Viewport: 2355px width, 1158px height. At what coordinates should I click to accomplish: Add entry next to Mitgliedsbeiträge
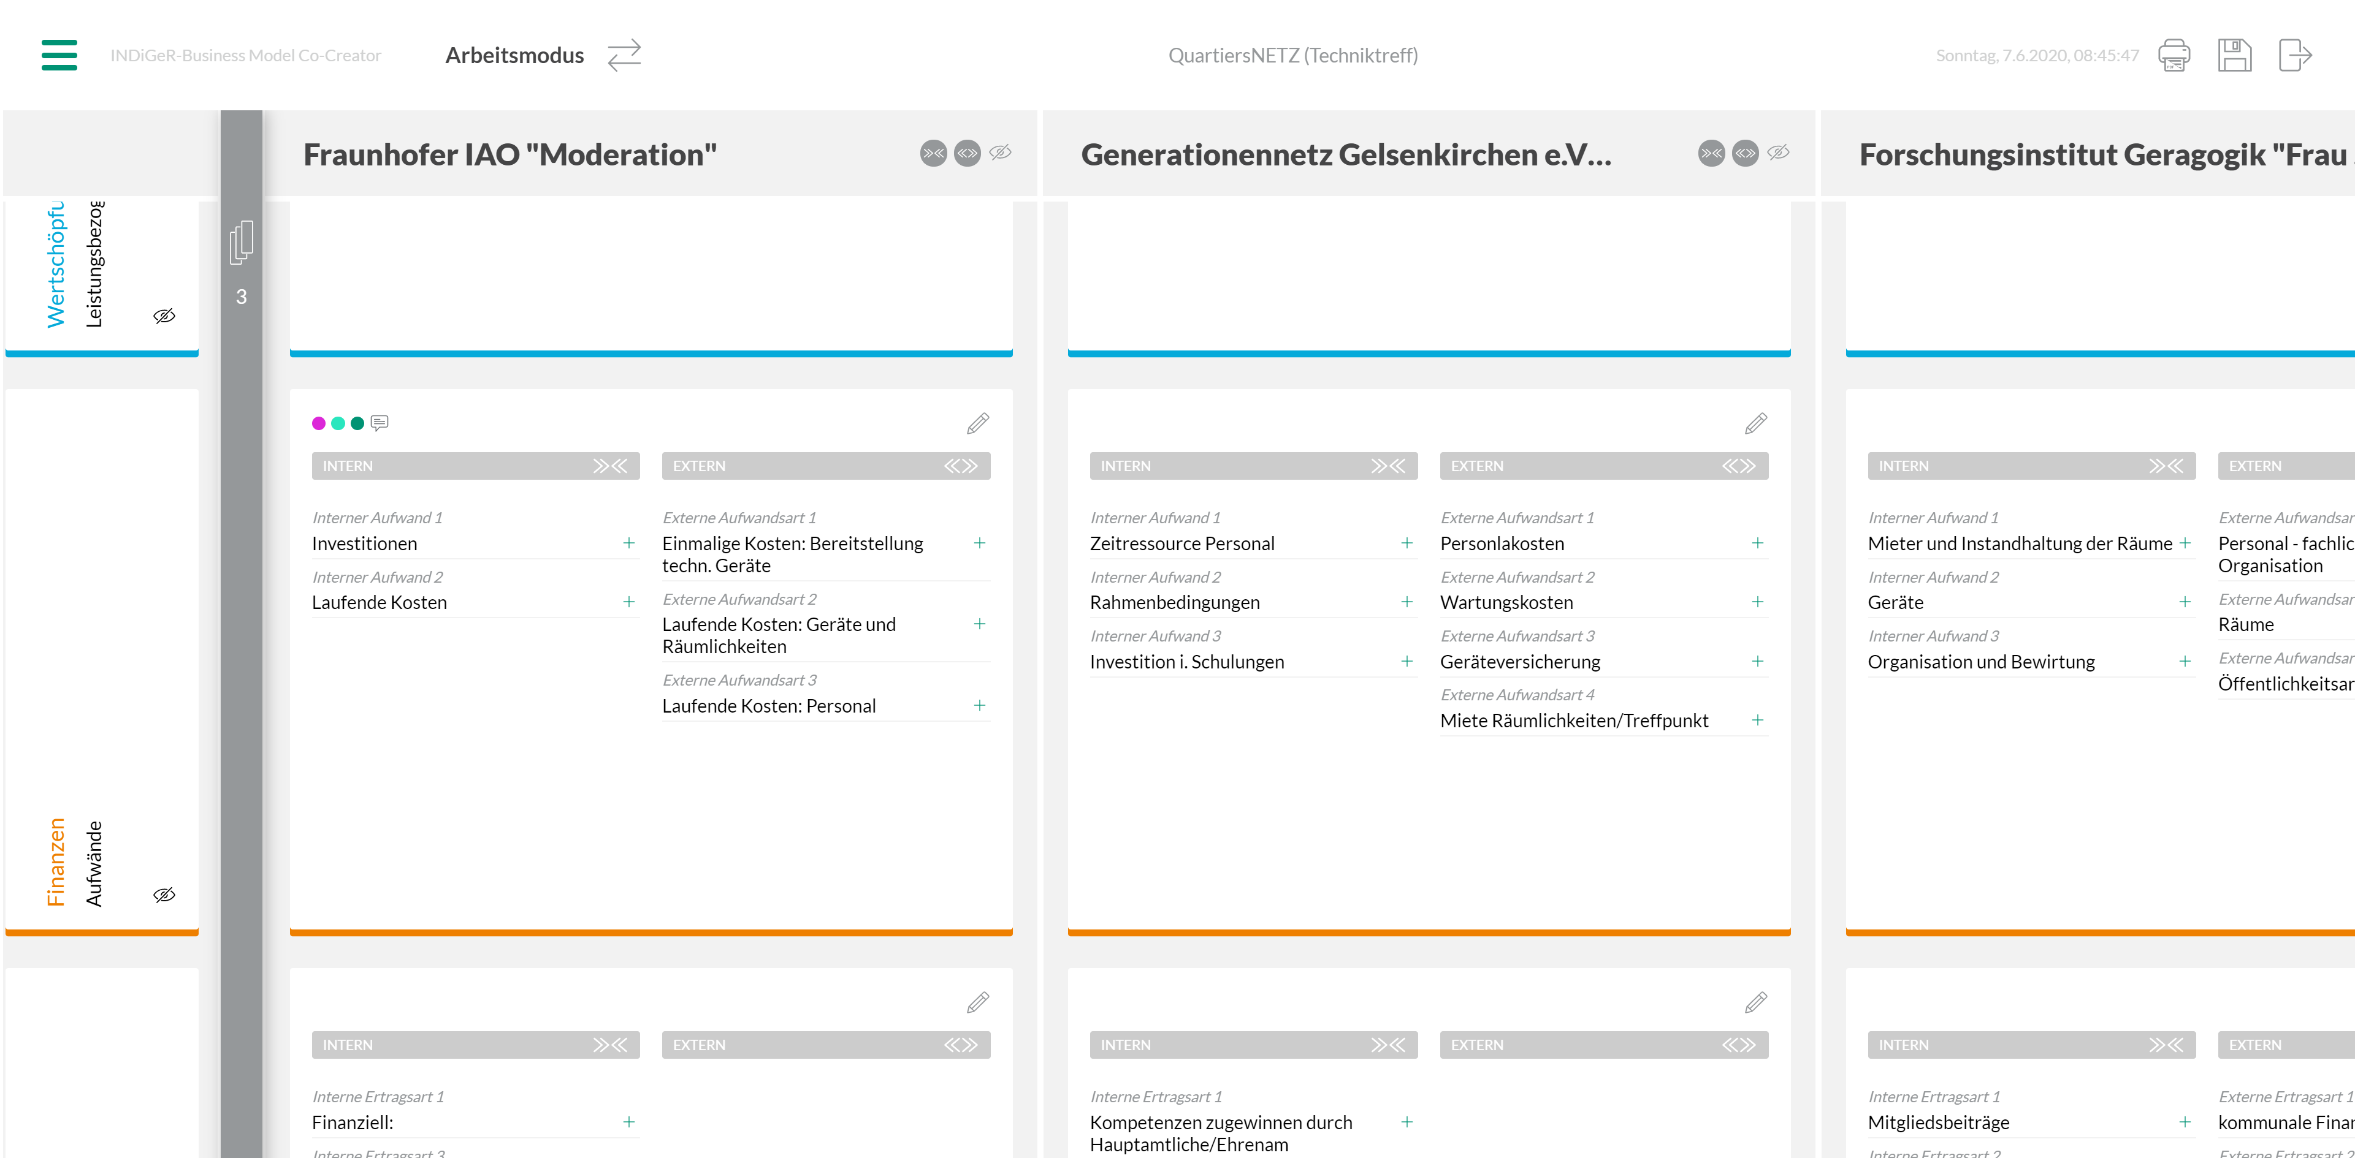2185,1121
